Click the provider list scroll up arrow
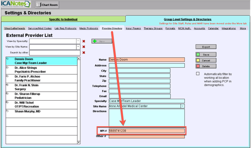Viewport: 251px width, 148px height. (79, 58)
